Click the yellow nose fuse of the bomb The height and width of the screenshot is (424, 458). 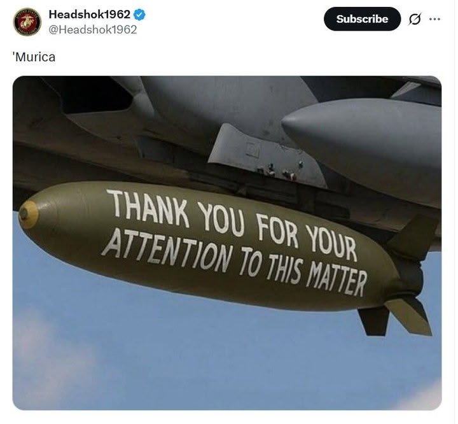point(28,215)
